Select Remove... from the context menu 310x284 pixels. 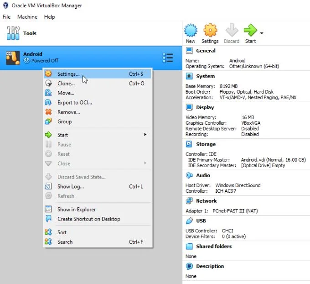tap(98, 112)
